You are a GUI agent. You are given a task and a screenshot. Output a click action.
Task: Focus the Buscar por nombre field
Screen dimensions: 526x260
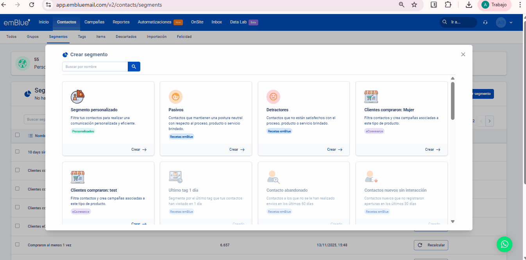[x=95, y=67]
